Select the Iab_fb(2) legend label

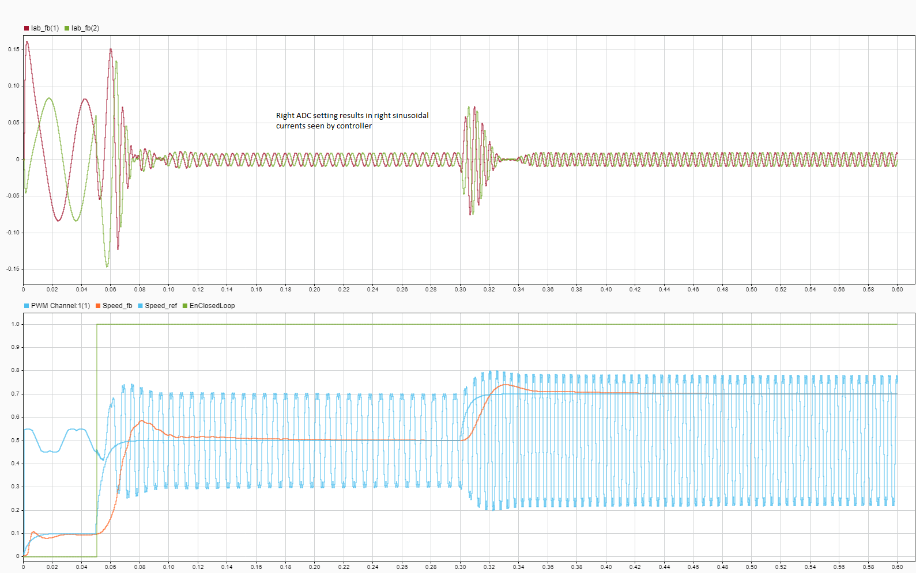85,28
